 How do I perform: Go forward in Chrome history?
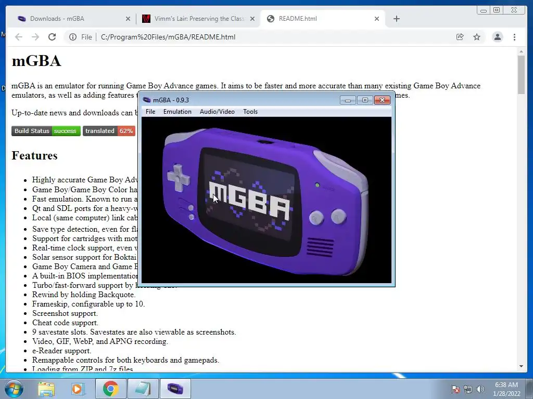(x=35, y=37)
